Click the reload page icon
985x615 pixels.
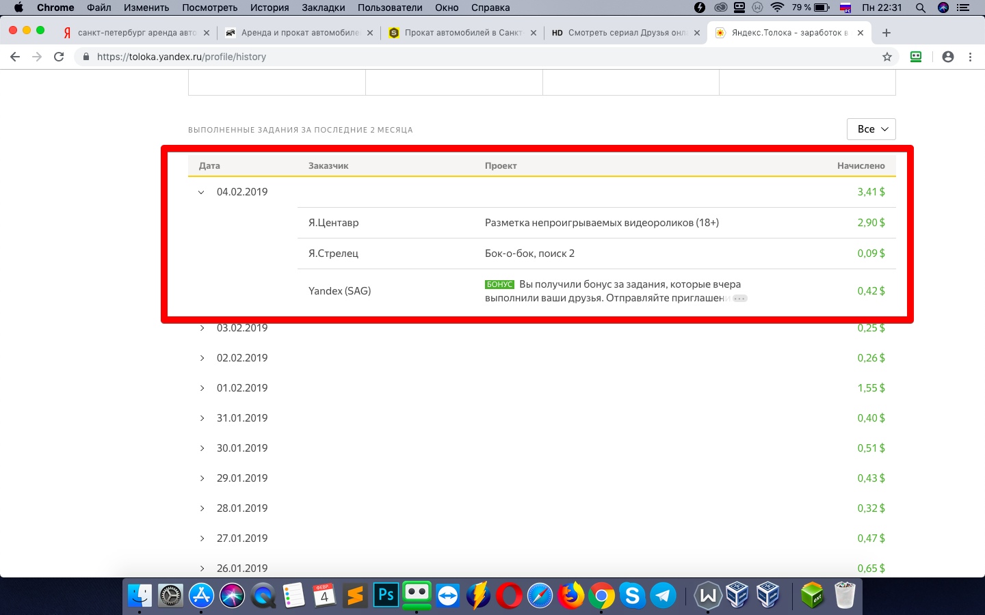59,57
